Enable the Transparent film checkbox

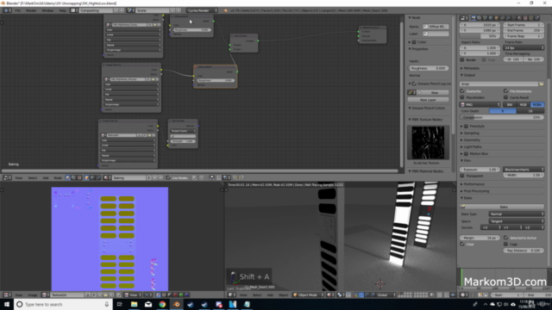pyautogui.click(x=462, y=176)
